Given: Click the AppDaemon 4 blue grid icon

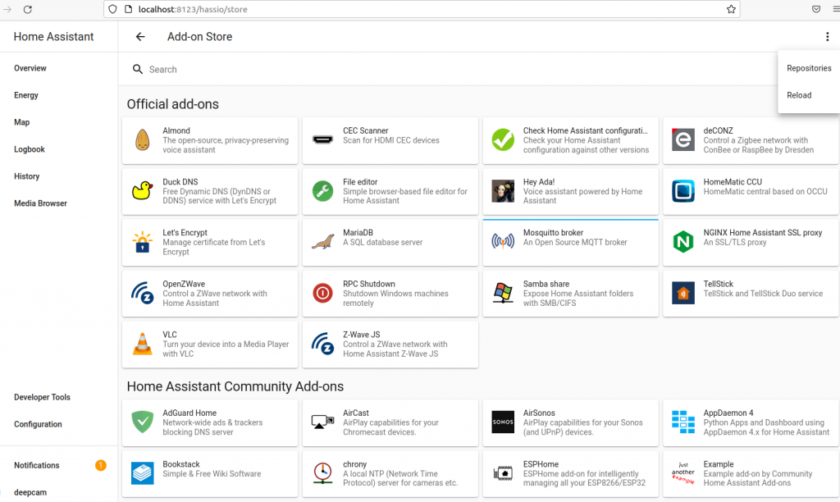Looking at the screenshot, I should coord(683,422).
